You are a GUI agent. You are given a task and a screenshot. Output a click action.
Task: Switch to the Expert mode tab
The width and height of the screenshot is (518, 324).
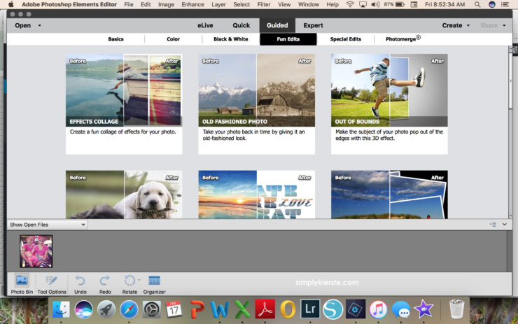[313, 25]
